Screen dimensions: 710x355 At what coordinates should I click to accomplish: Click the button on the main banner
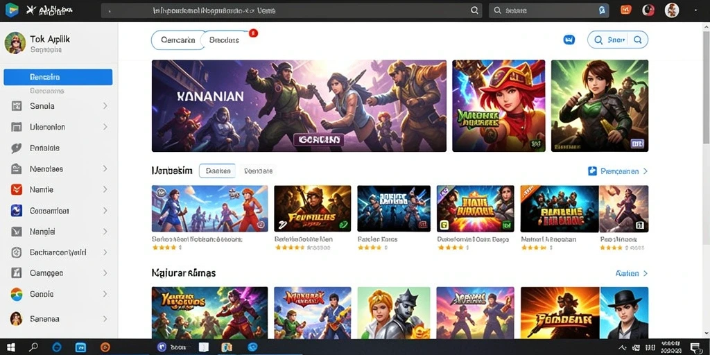(318, 139)
